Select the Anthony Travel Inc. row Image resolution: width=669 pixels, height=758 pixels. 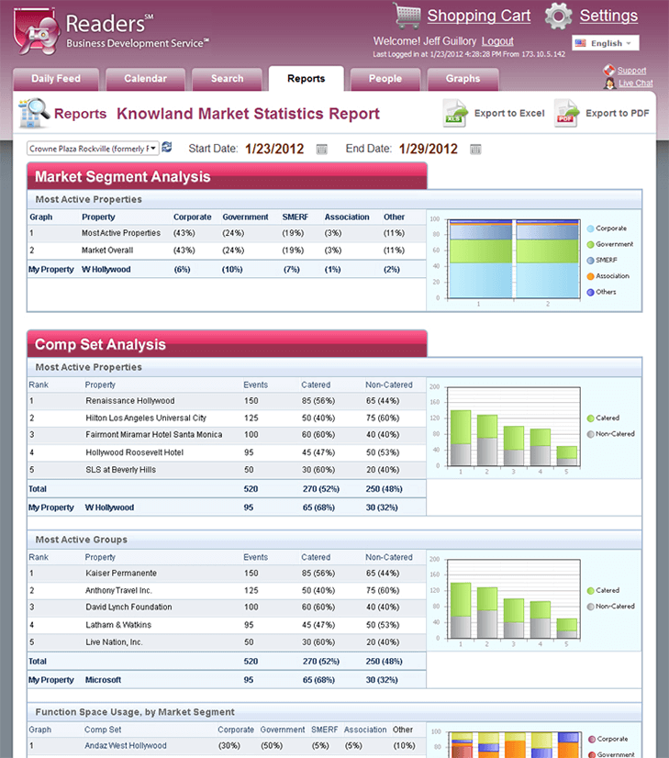pyautogui.click(x=227, y=591)
